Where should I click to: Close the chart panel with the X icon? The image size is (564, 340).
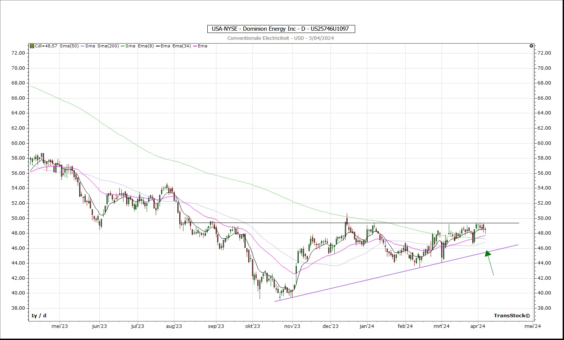(531, 46)
